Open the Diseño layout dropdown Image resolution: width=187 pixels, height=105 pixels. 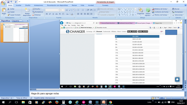coord(37,9)
